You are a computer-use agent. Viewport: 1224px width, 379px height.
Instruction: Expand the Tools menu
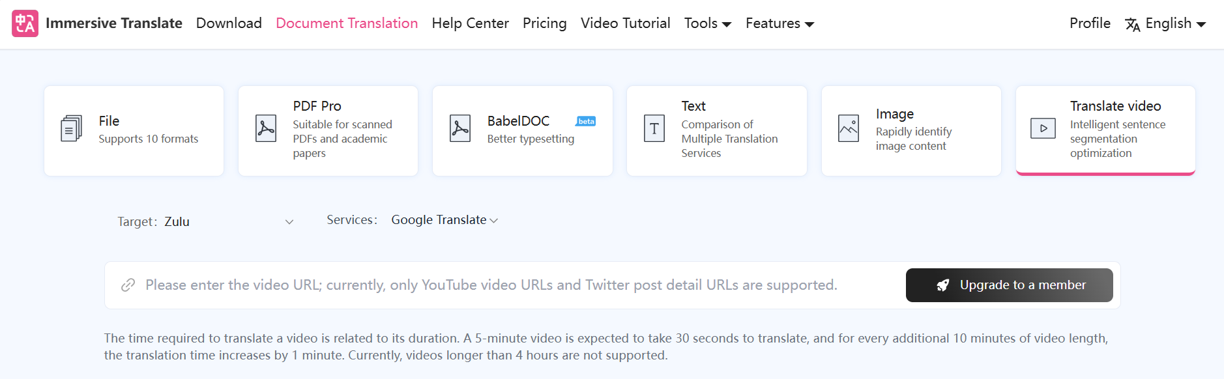(708, 23)
